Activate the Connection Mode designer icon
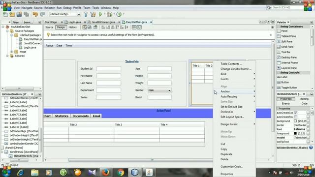 coord(90,28)
